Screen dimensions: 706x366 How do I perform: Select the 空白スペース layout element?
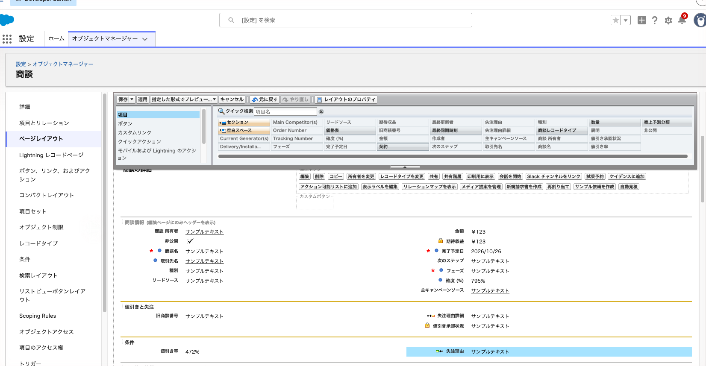(x=244, y=131)
